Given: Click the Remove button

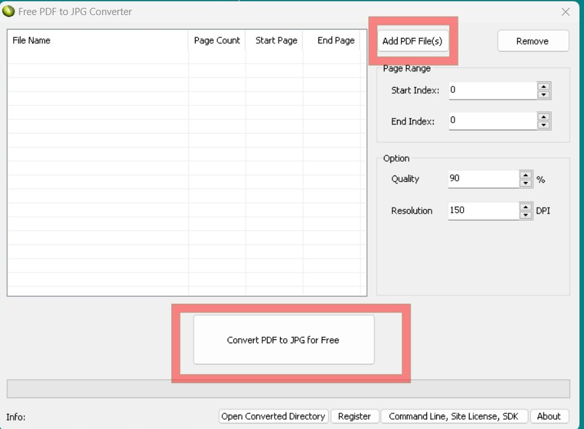Looking at the screenshot, I should click(533, 41).
